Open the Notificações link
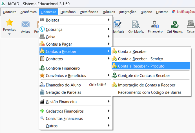 [x=186, y=11]
